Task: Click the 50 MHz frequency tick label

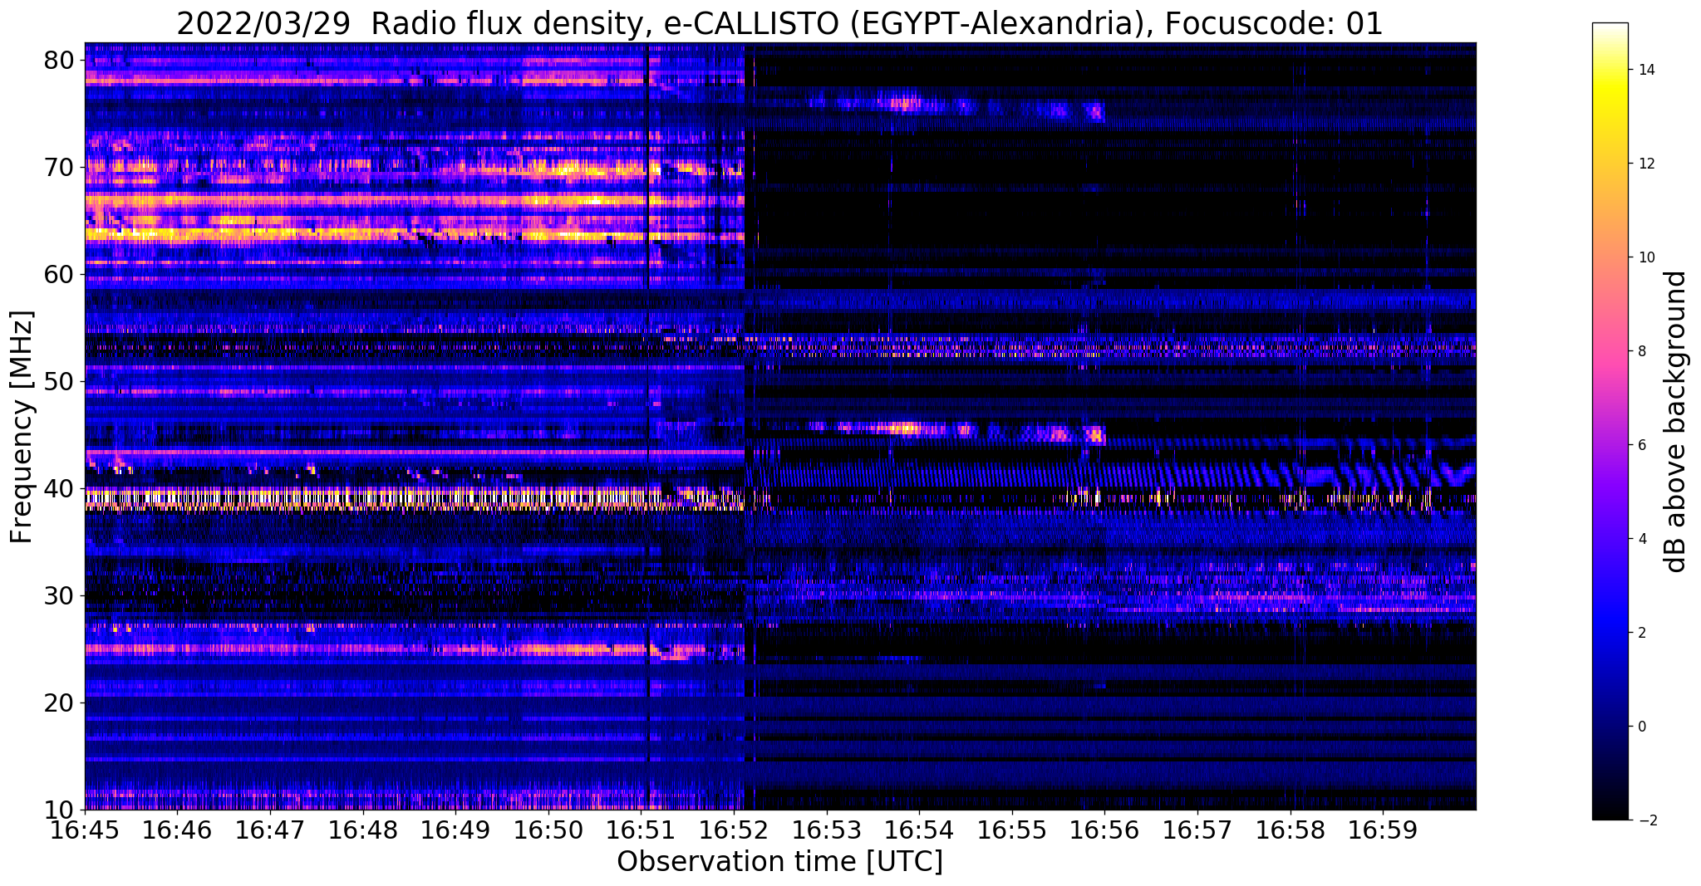Action: [61, 381]
